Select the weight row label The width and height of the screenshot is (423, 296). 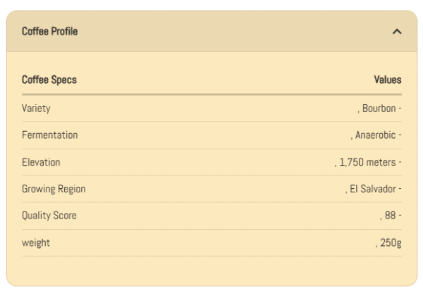36,242
